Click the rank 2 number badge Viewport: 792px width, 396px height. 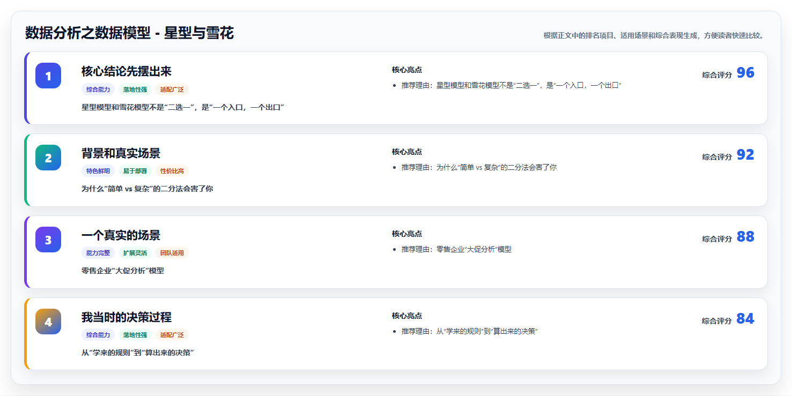(x=48, y=158)
